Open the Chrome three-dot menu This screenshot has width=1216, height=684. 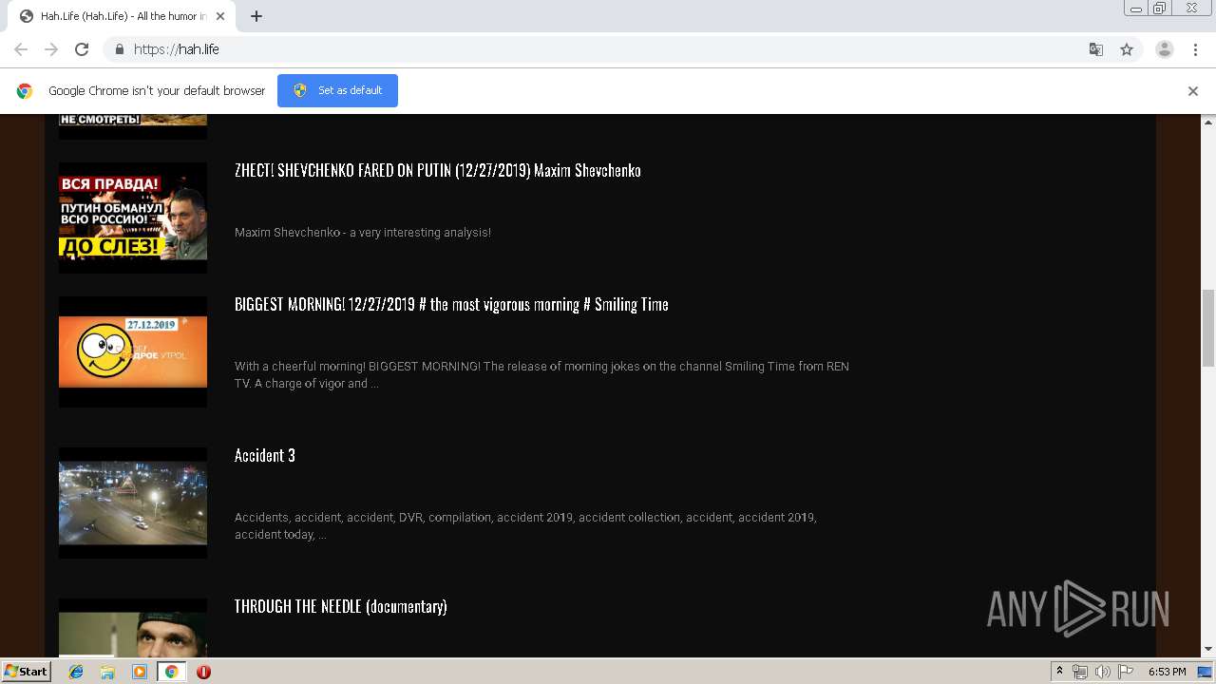1195,49
